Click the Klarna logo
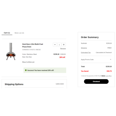The image size is (116, 116). tap(103, 76)
